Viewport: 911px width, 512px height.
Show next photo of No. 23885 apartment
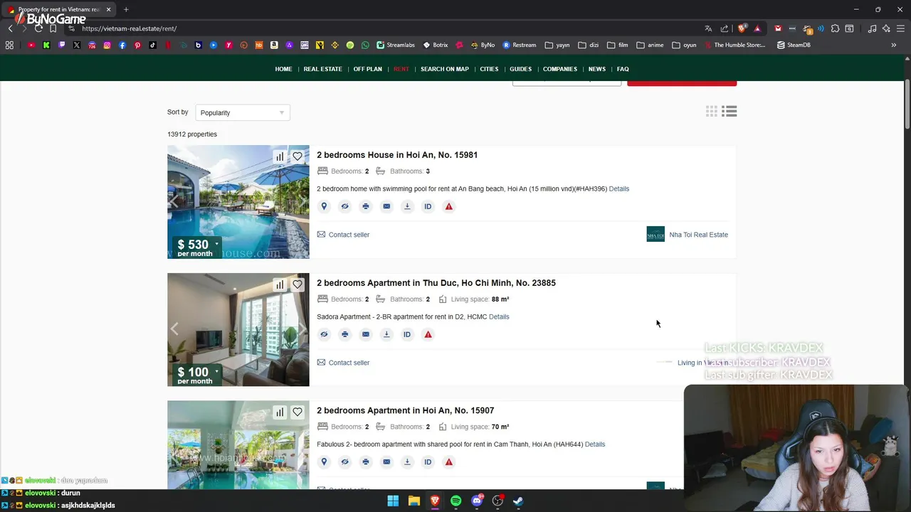(302, 329)
